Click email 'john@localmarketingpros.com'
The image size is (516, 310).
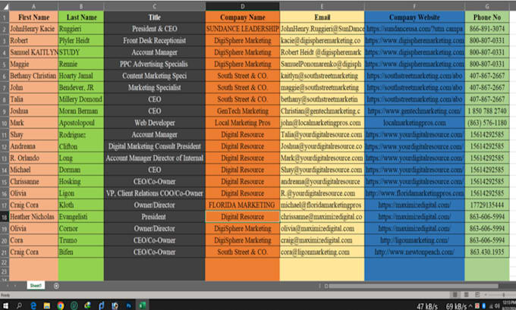click(322, 123)
